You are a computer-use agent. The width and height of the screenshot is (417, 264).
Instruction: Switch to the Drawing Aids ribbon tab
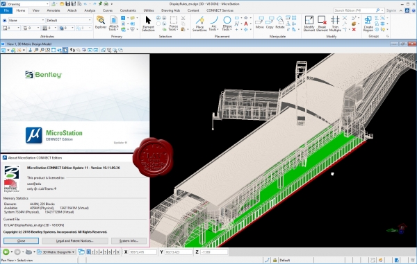[x=170, y=10]
